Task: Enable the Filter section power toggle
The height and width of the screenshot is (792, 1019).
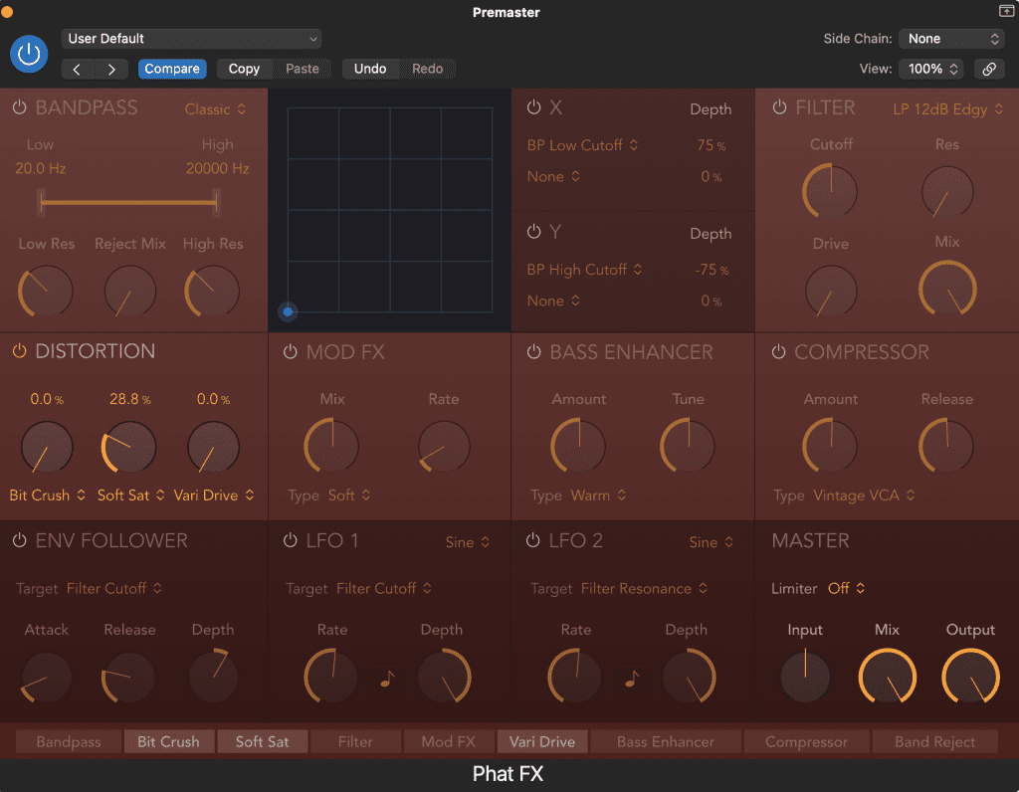Action: 779,107
